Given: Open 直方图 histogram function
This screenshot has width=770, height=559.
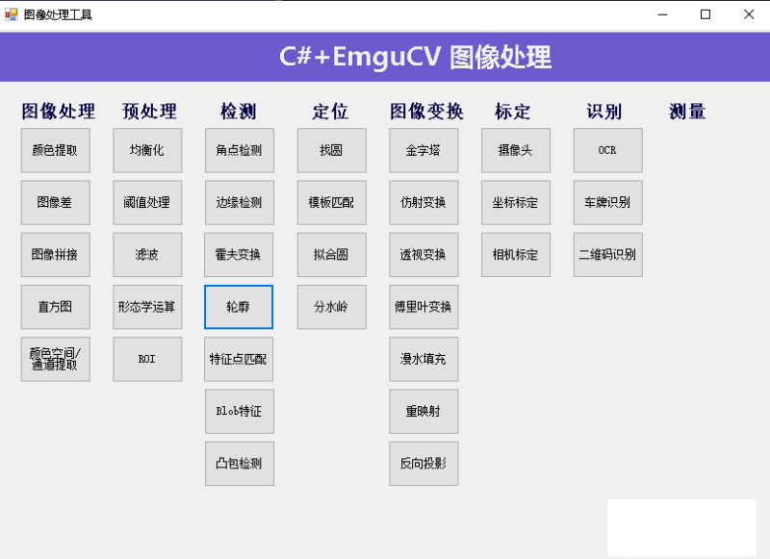Looking at the screenshot, I should click(x=55, y=307).
